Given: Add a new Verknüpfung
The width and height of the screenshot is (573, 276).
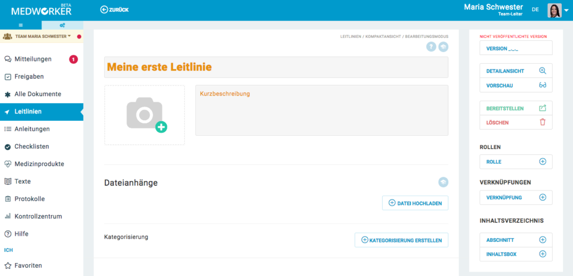Looking at the screenshot, I should pos(515,197).
